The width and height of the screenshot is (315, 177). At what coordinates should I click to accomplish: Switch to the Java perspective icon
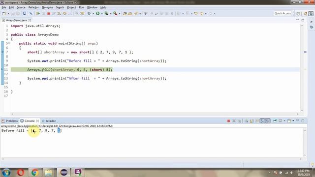coord(306,13)
